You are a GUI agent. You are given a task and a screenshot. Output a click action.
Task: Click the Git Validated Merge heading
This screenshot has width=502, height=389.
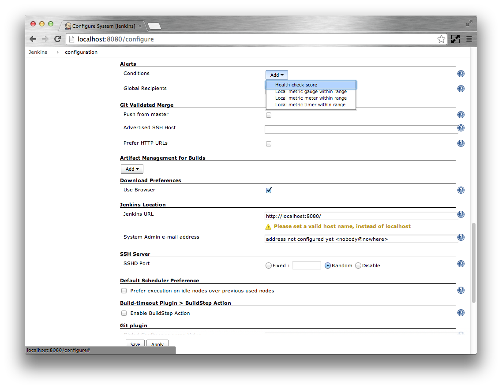pyautogui.click(x=146, y=105)
